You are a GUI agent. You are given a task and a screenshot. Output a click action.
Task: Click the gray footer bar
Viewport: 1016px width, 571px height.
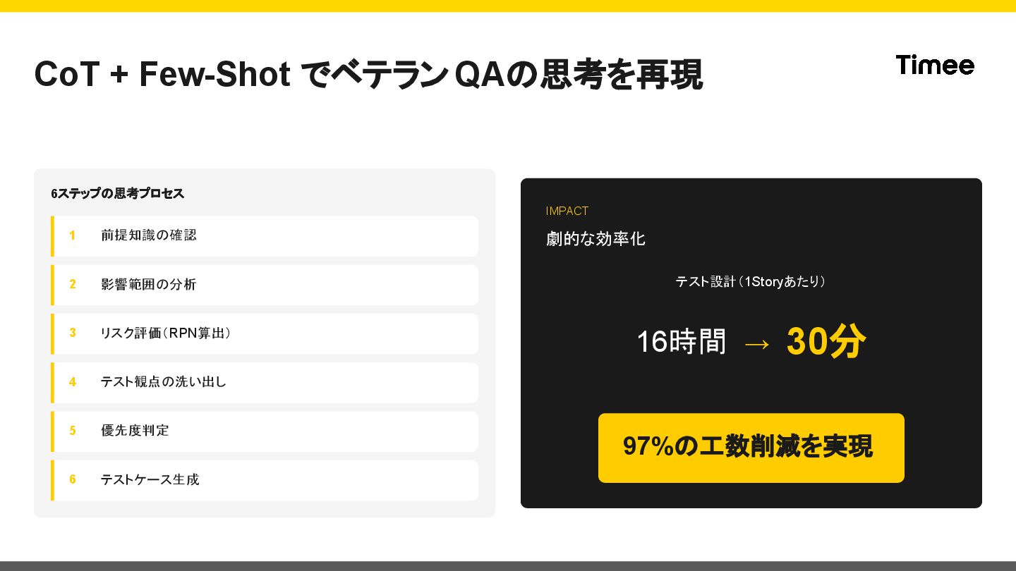coord(508,566)
